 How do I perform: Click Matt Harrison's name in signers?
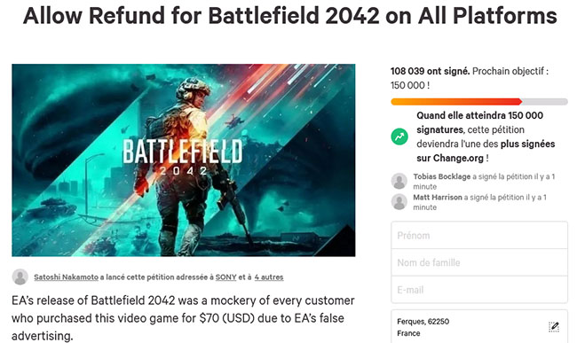click(x=437, y=198)
